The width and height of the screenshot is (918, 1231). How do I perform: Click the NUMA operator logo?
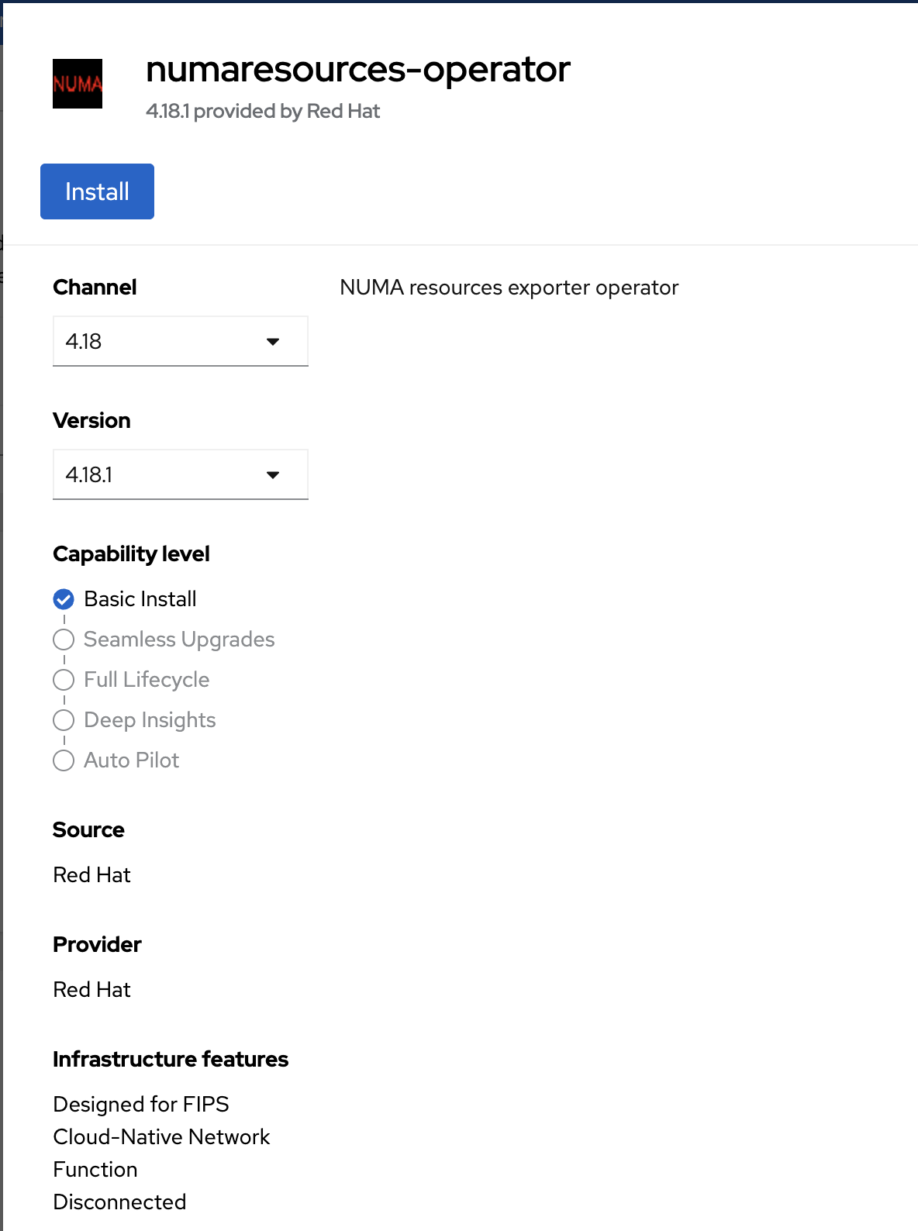78,84
